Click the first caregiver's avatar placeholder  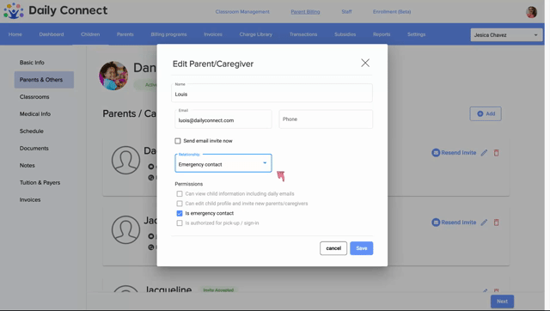[125, 161]
